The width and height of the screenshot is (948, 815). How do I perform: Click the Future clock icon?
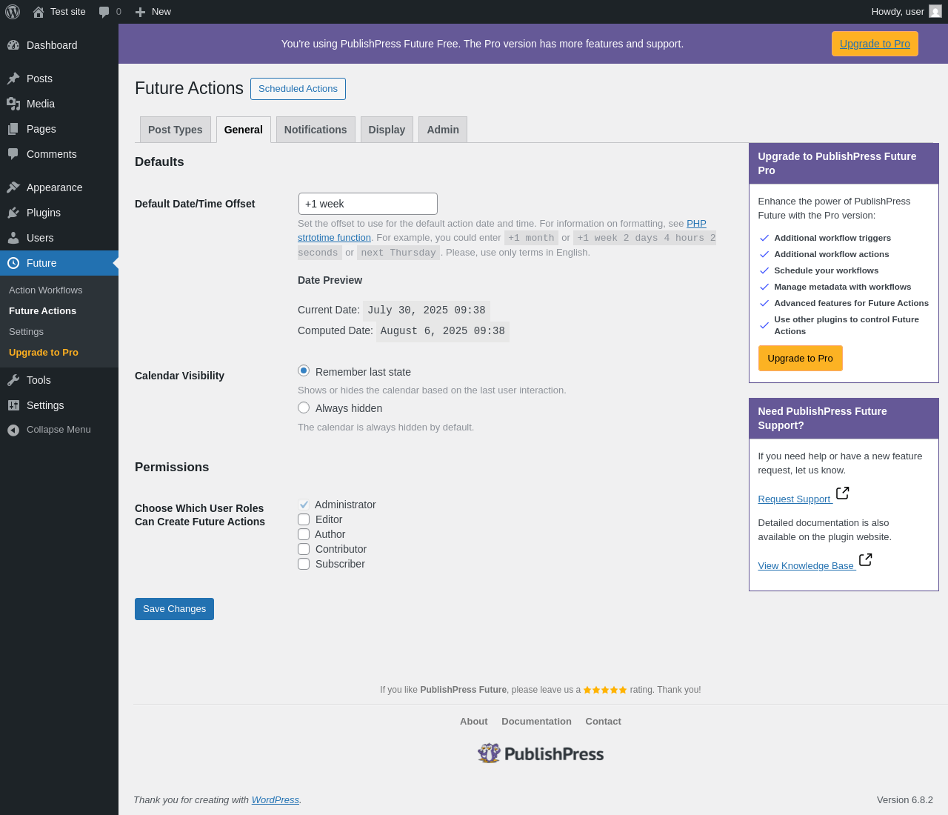coord(13,263)
